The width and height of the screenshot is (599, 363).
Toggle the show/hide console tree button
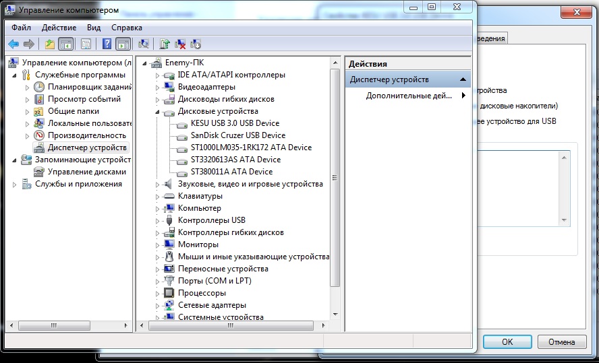pos(65,44)
